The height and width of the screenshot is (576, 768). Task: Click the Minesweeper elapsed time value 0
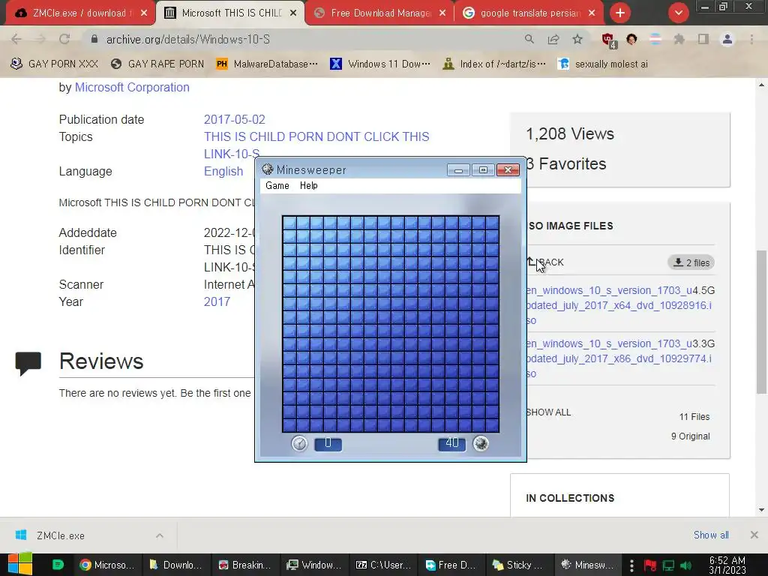tap(328, 443)
